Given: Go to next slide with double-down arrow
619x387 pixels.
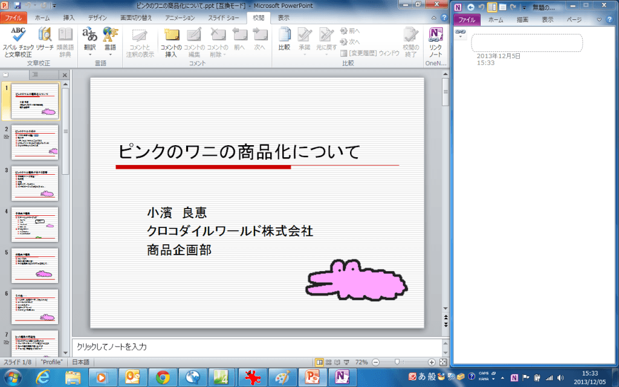Looking at the screenshot, I should click(446, 325).
